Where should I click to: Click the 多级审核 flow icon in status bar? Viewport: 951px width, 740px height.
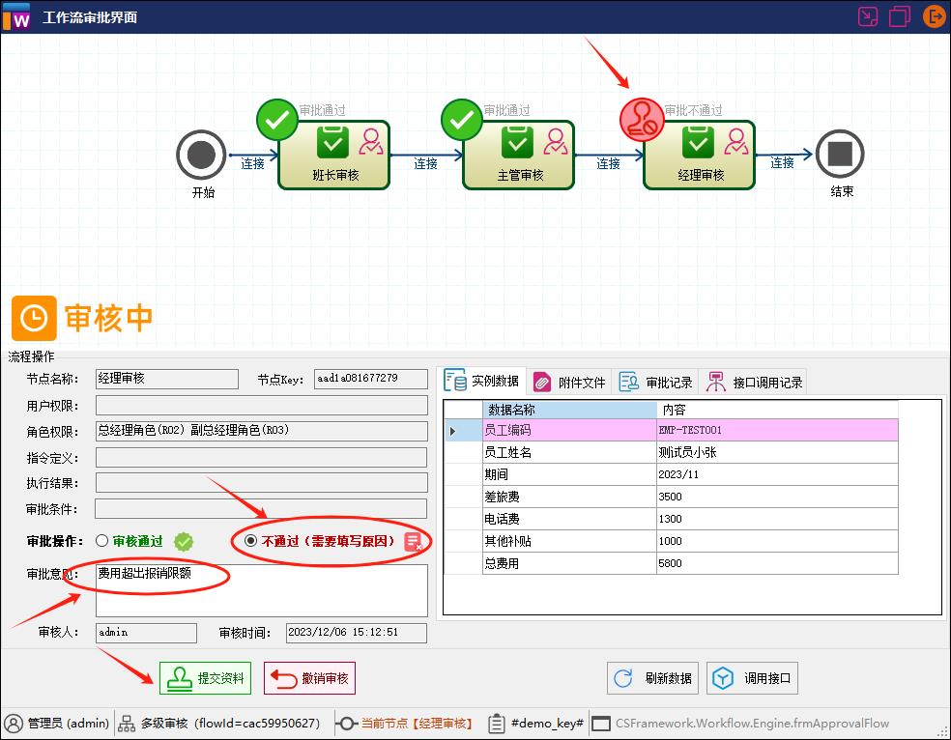coord(127,723)
